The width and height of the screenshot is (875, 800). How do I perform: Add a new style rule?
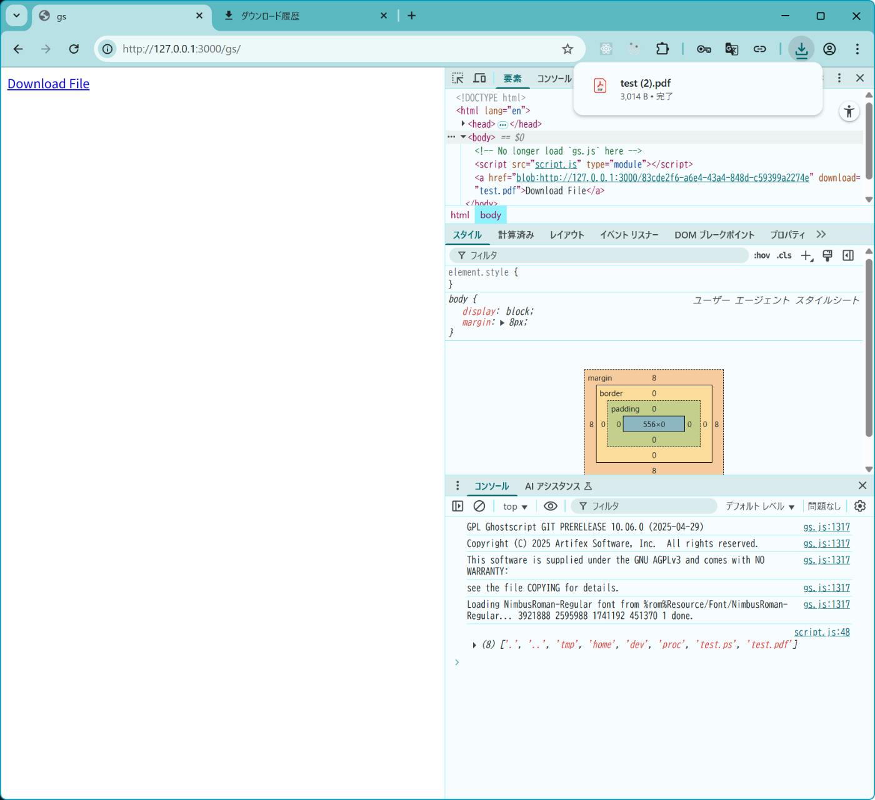click(807, 255)
